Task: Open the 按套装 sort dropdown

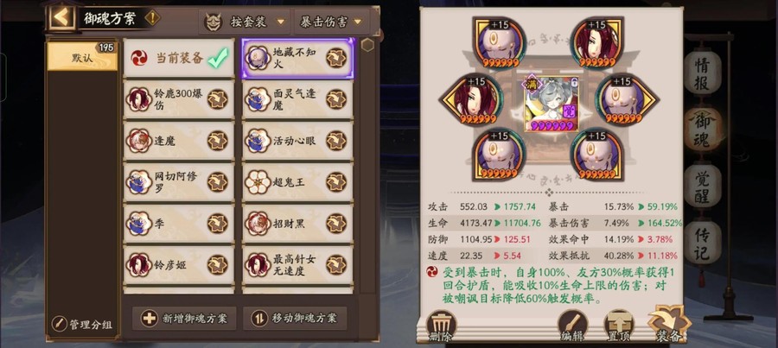Action: tap(245, 22)
